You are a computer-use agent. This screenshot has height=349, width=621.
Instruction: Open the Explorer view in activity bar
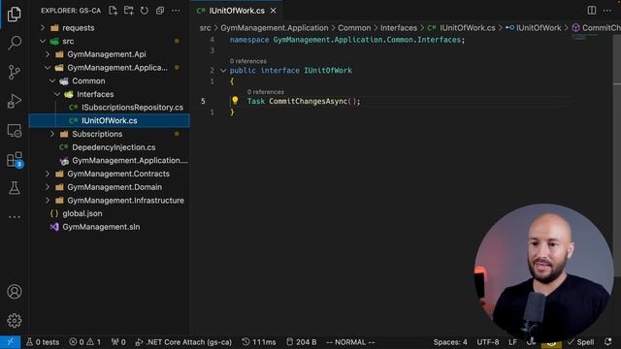click(x=15, y=15)
